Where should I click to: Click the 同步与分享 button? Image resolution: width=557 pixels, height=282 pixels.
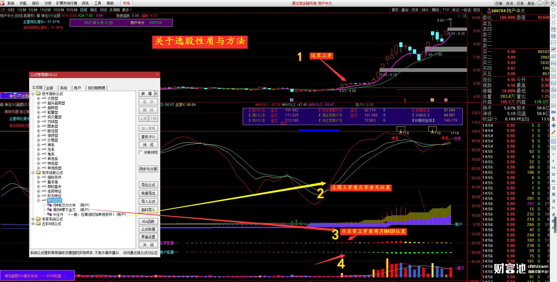point(148,169)
